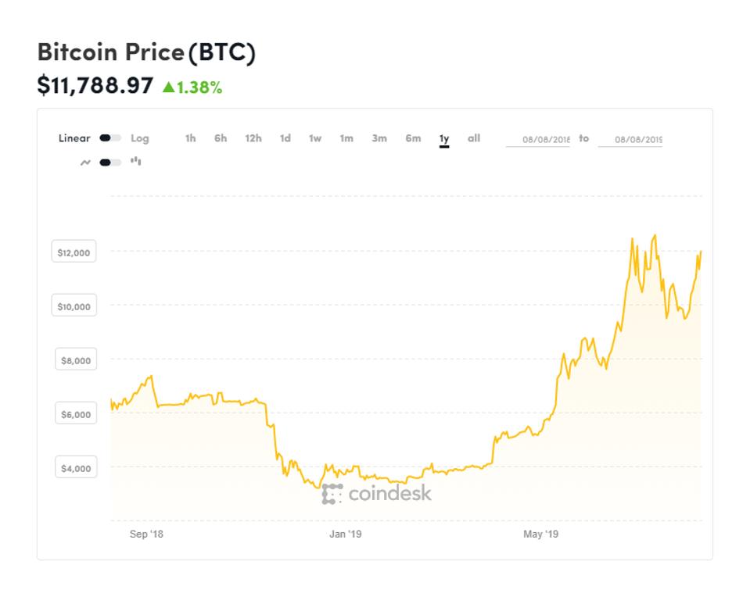750x597 pixels.
Task: Select the 6h time range
Action: [221, 138]
